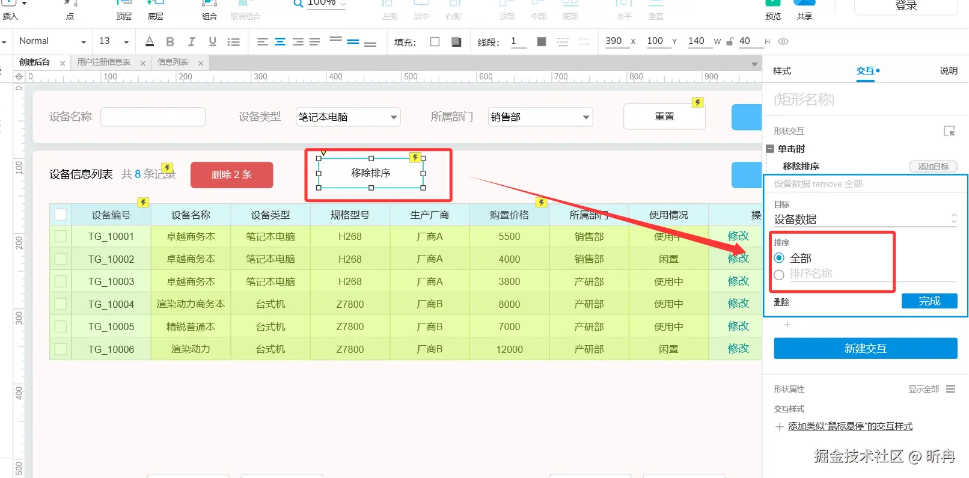Image resolution: width=969 pixels, height=478 pixels.
Task: Align text vertically to bottom
Action: (x=370, y=43)
